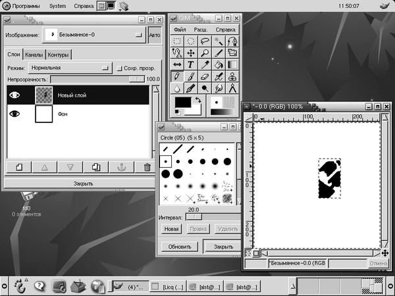Select the Move tool
The width and height of the screenshot is (395, 296).
coord(191,53)
